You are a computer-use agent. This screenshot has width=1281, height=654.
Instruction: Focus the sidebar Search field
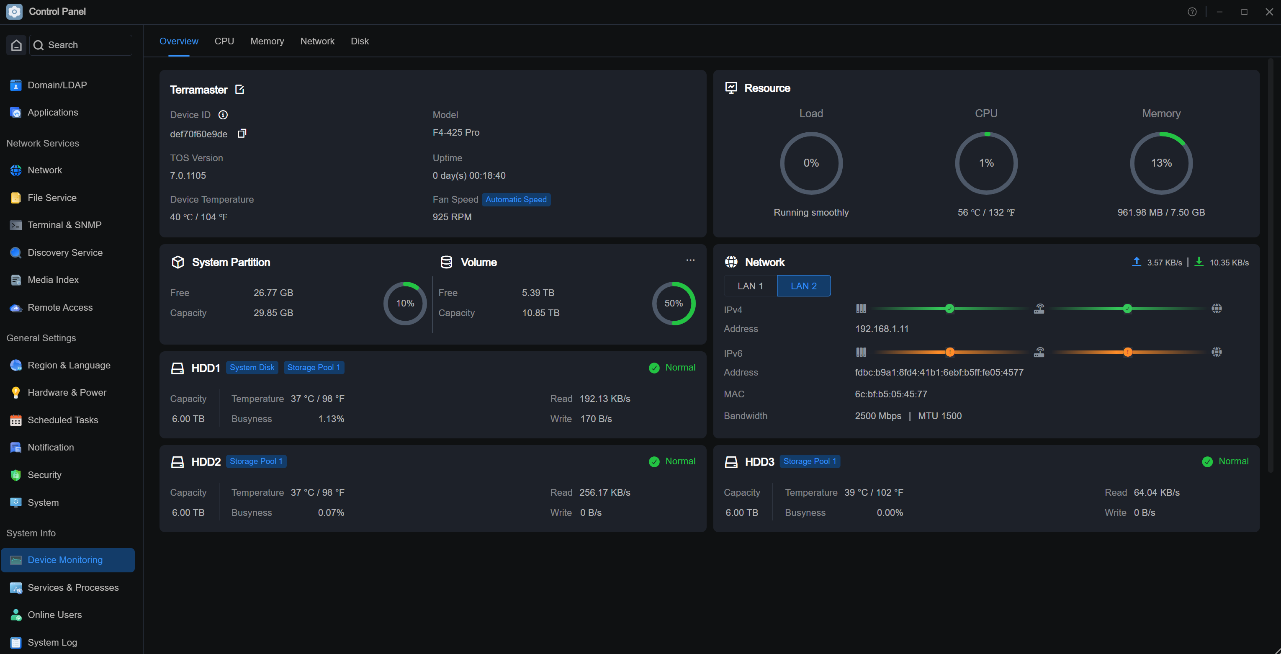[81, 45]
